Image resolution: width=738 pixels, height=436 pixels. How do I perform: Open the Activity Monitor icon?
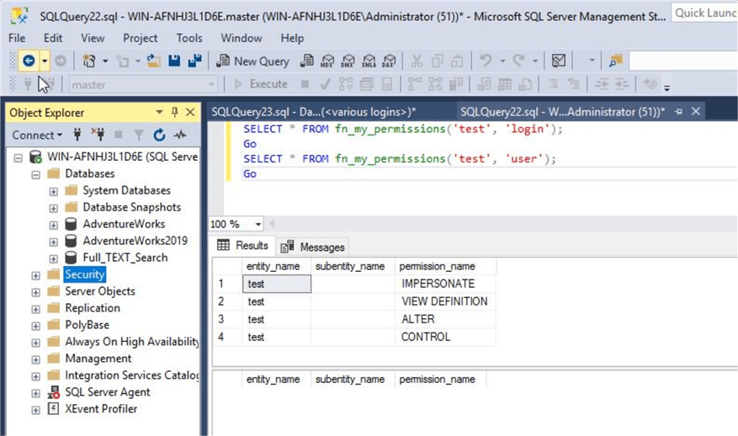[559, 61]
